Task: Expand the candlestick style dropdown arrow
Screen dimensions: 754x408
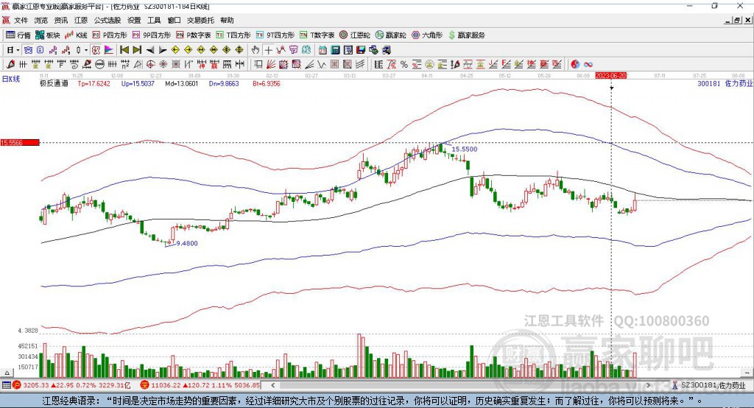Action: coord(86,50)
